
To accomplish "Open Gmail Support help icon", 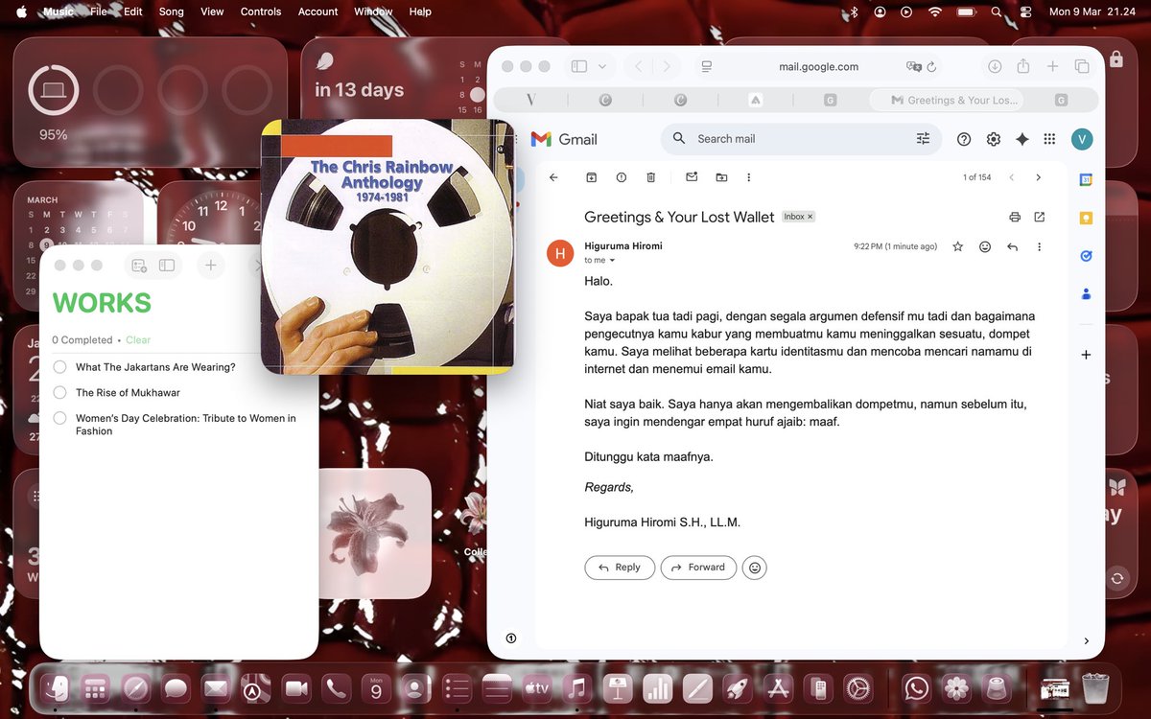I will pos(964,139).
